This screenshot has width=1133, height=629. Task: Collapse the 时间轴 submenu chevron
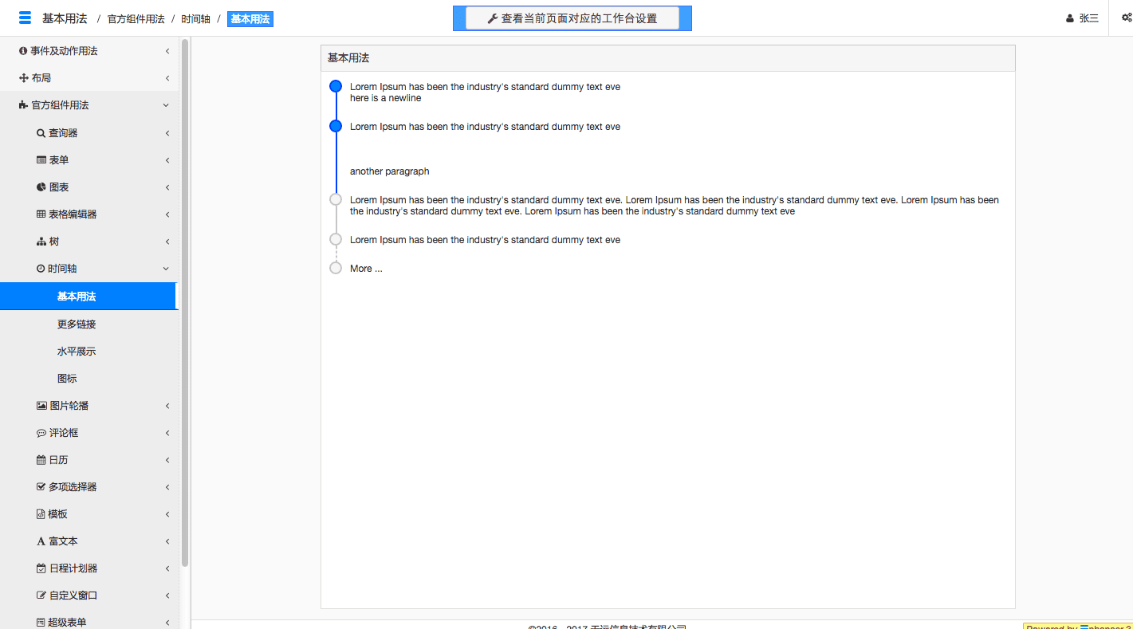(166, 269)
